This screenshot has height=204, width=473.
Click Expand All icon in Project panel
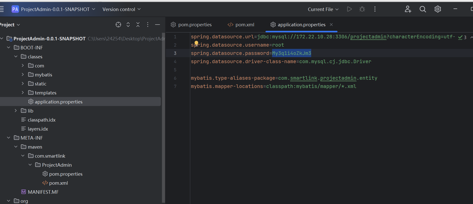pos(128,25)
